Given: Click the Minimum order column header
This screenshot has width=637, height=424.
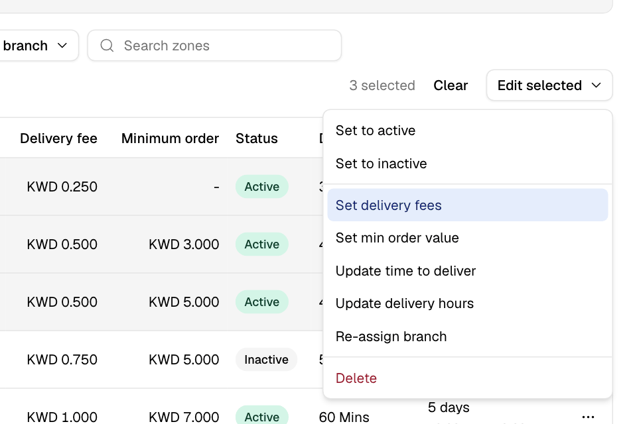Looking at the screenshot, I should pos(171,138).
